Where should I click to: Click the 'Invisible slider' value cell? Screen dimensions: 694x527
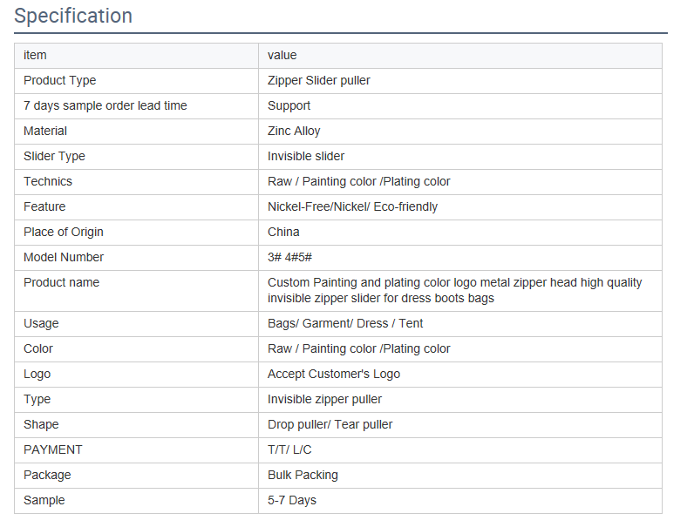click(306, 156)
